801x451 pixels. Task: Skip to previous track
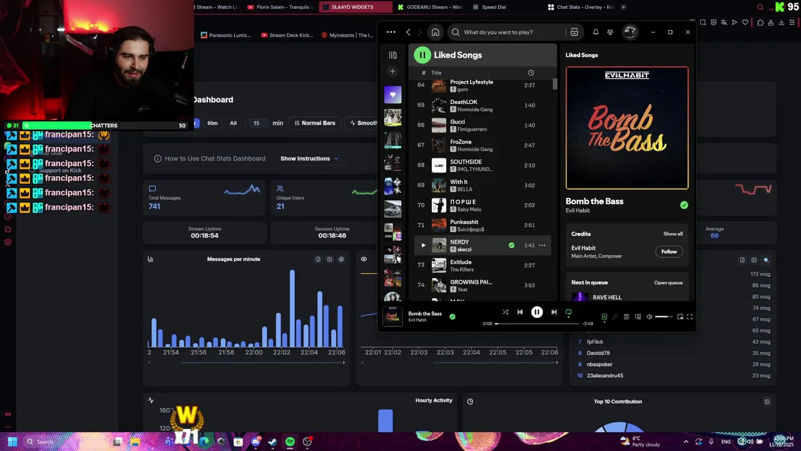tap(520, 312)
